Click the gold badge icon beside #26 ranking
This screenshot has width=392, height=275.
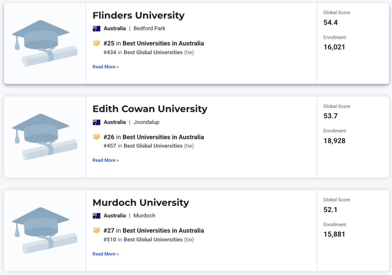click(97, 137)
